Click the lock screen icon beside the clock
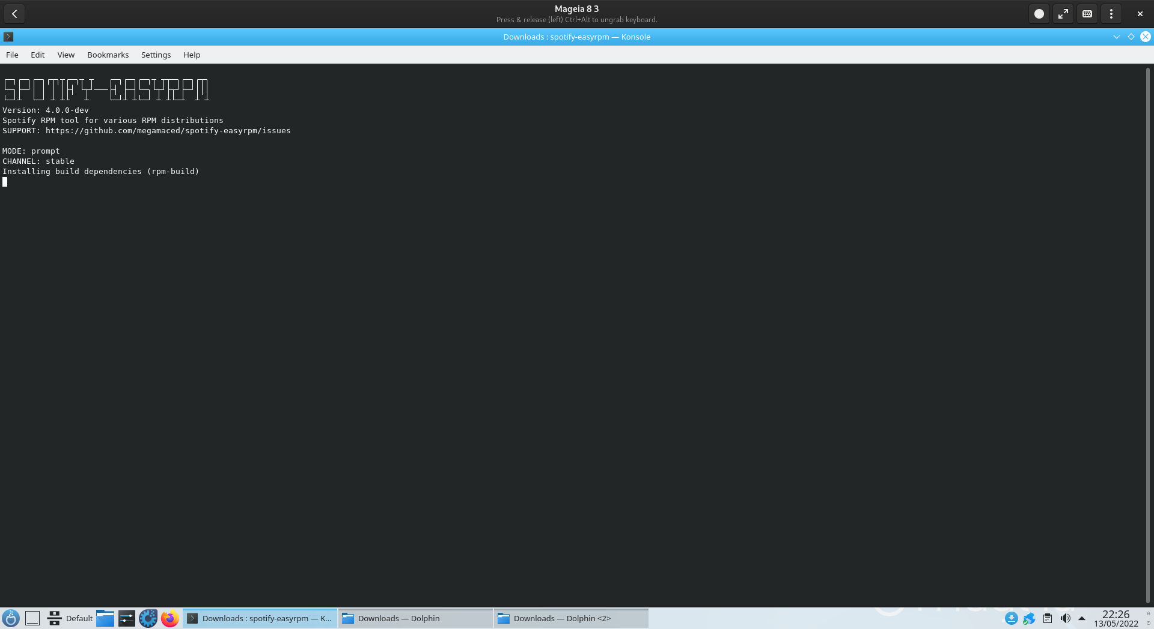 (1148, 613)
